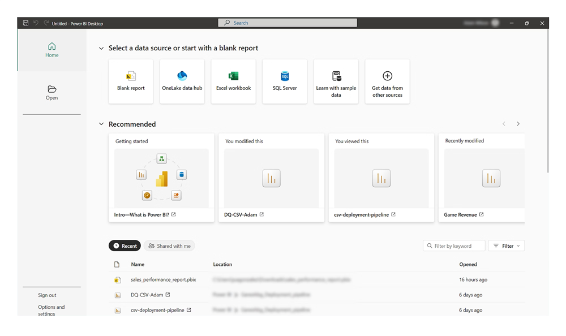Open the folder icon in sidebar
The width and height of the screenshot is (566, 336).
[52, 89]
